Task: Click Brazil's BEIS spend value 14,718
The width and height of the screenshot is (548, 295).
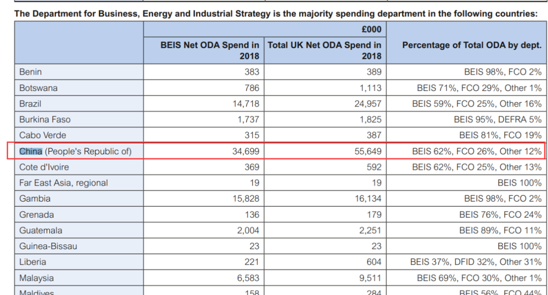Action: tap(245, 104)
